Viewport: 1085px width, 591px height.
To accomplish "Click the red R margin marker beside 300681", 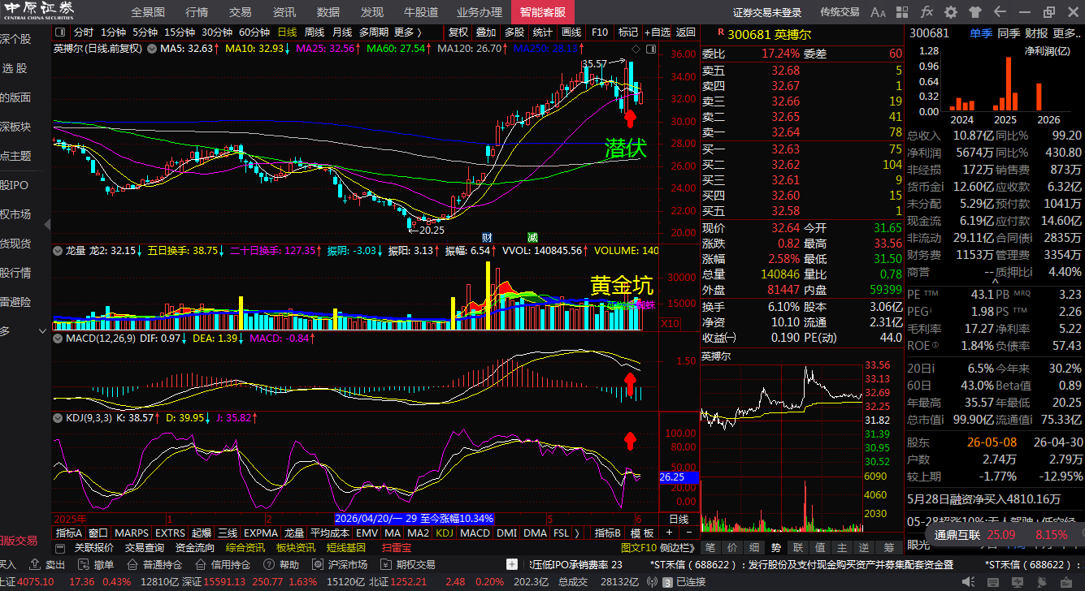I will (720, 34).
